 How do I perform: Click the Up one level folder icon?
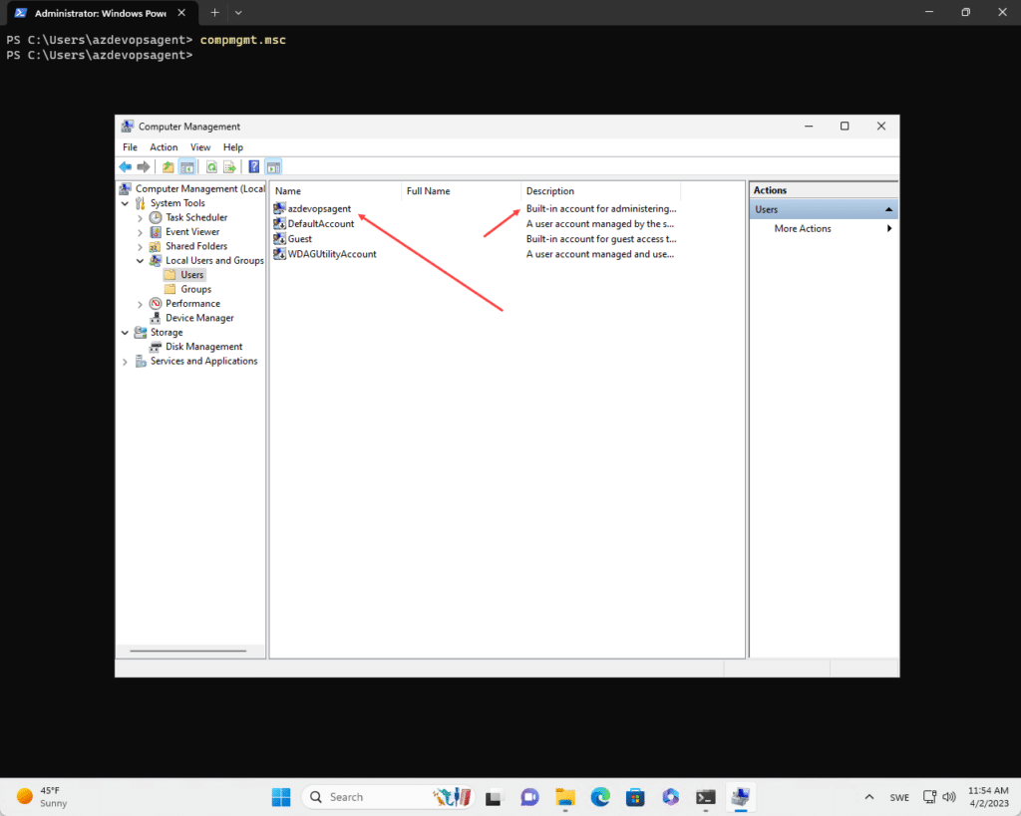[168, 167]
